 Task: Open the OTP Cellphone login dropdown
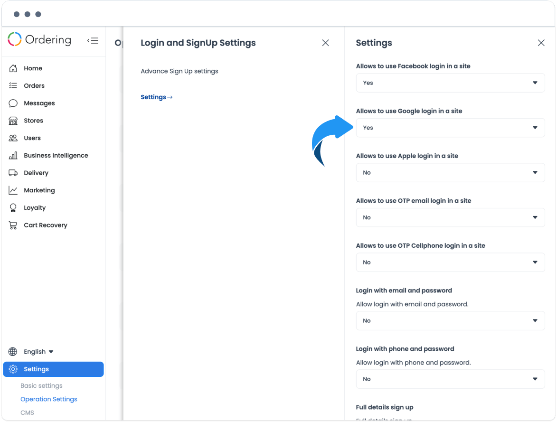coord(451,263)
